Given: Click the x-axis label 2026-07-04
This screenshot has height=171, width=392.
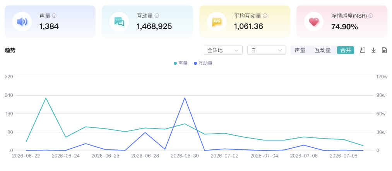Looking at the screenshot, I should (x=264, y=156).
